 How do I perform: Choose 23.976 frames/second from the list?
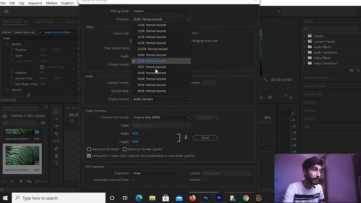161,49
